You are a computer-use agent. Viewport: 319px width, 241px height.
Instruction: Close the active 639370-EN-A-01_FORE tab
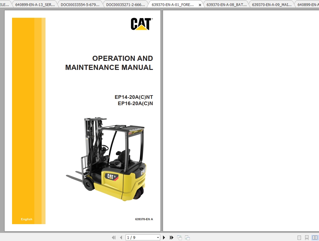tap(200, 5)
